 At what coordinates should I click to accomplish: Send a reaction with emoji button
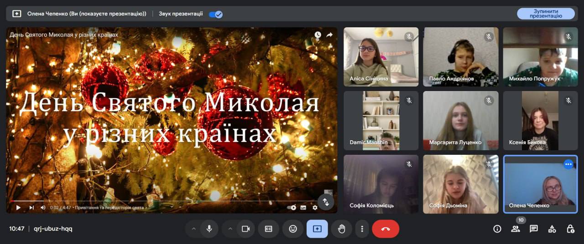293,229
